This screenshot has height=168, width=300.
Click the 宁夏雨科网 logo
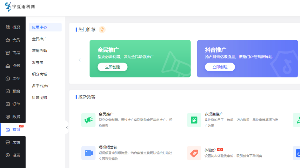click(20, 7)
